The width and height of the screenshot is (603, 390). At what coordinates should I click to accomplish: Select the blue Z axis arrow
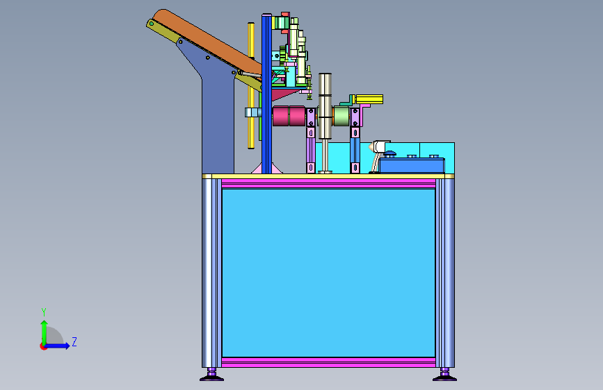point(58,346)
